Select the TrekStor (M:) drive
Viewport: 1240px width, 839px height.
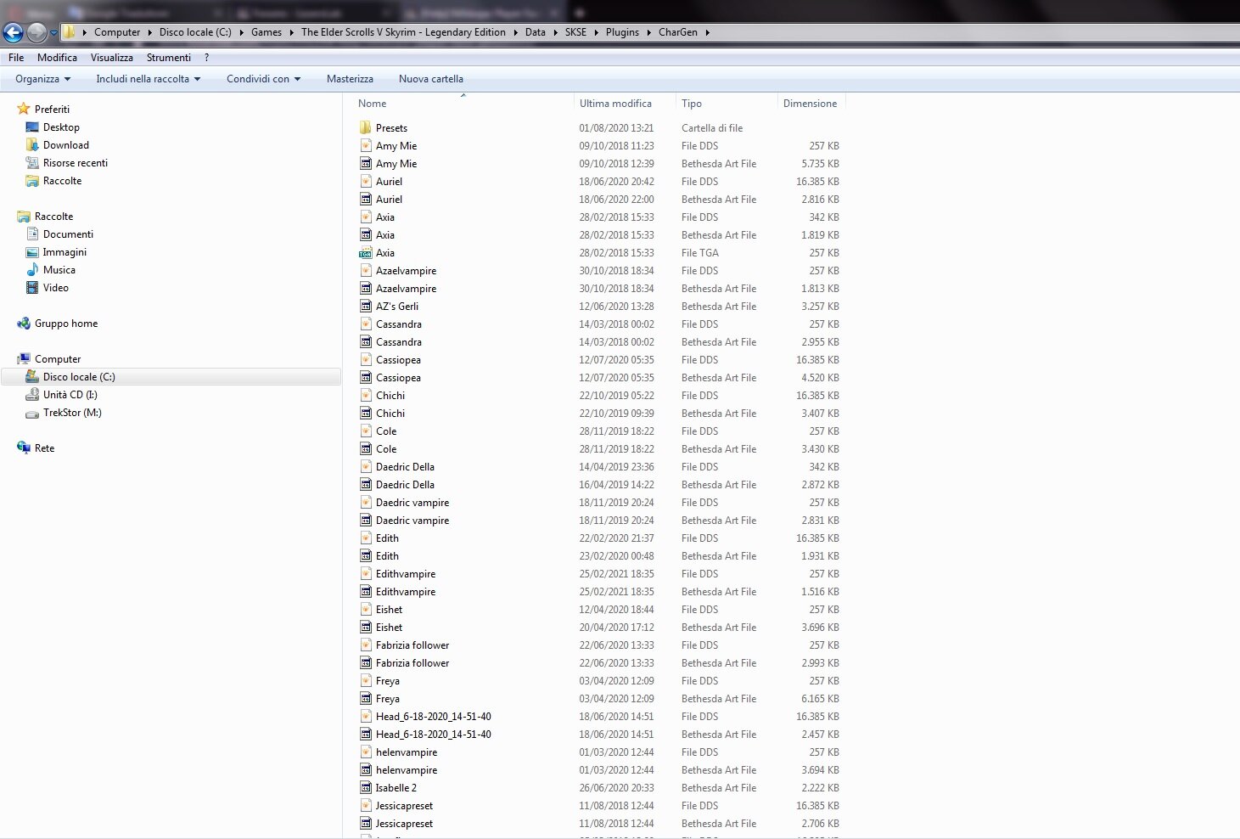[x=72, y=413]
